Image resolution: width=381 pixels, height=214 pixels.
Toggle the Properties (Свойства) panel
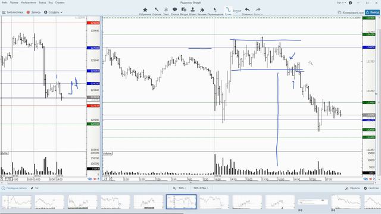click(371, 188)
